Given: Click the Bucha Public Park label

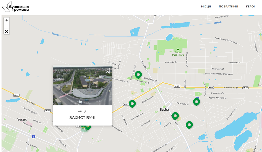Looking at the screenshot, I should click(x=178, y=54).
